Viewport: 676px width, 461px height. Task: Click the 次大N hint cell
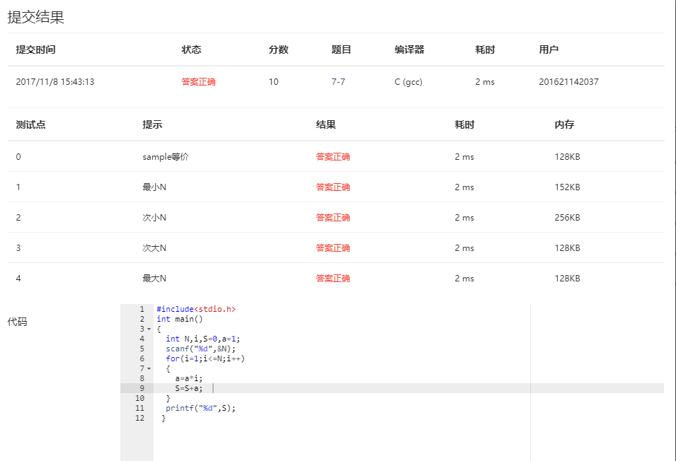154,248
